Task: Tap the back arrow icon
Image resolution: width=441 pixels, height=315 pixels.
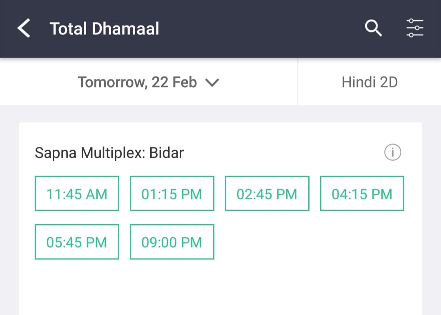Action: click(24, 28)
